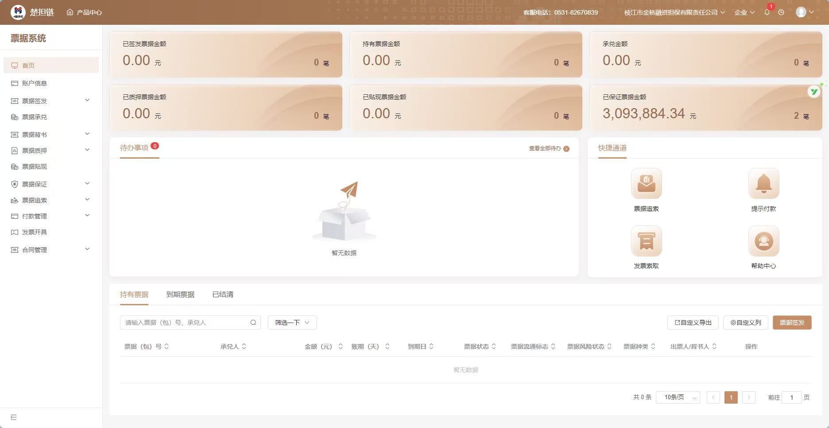
Task: Click the 提示付款 bell shortcut icon
Action: click(x=763, y=183)
